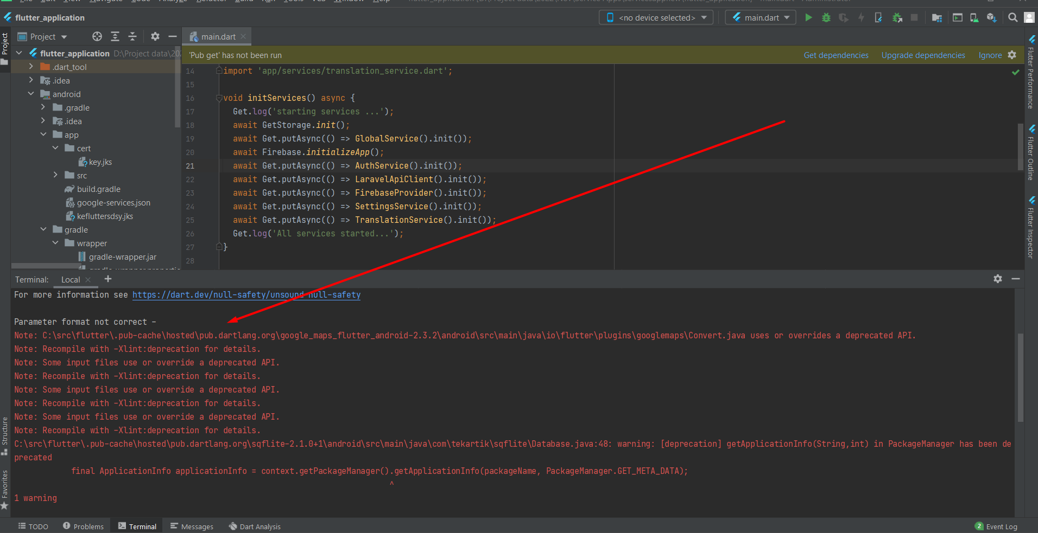Click Collapse All in Project panel
The height and width of the screenshot is (533, 1038).
132,36
